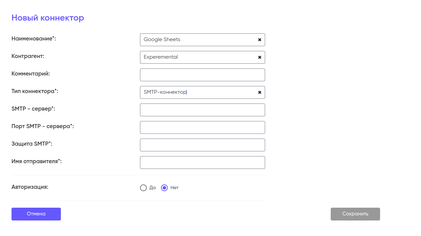Screen dimensions: 421x236
Task: Click the Авторизация label text
Action: click(x=30, y=187)
